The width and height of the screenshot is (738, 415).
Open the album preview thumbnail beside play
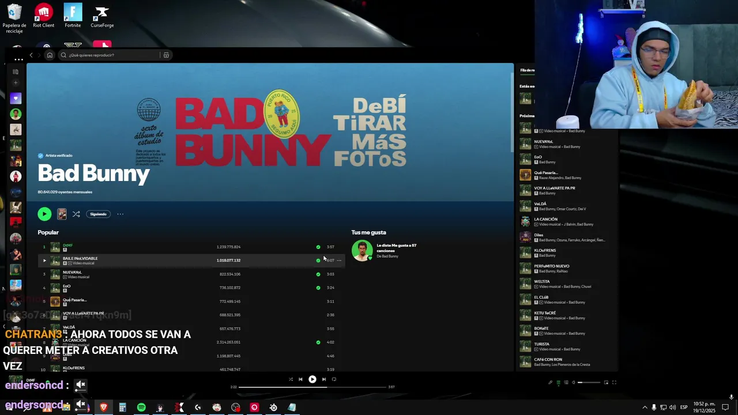coord(62,214)
